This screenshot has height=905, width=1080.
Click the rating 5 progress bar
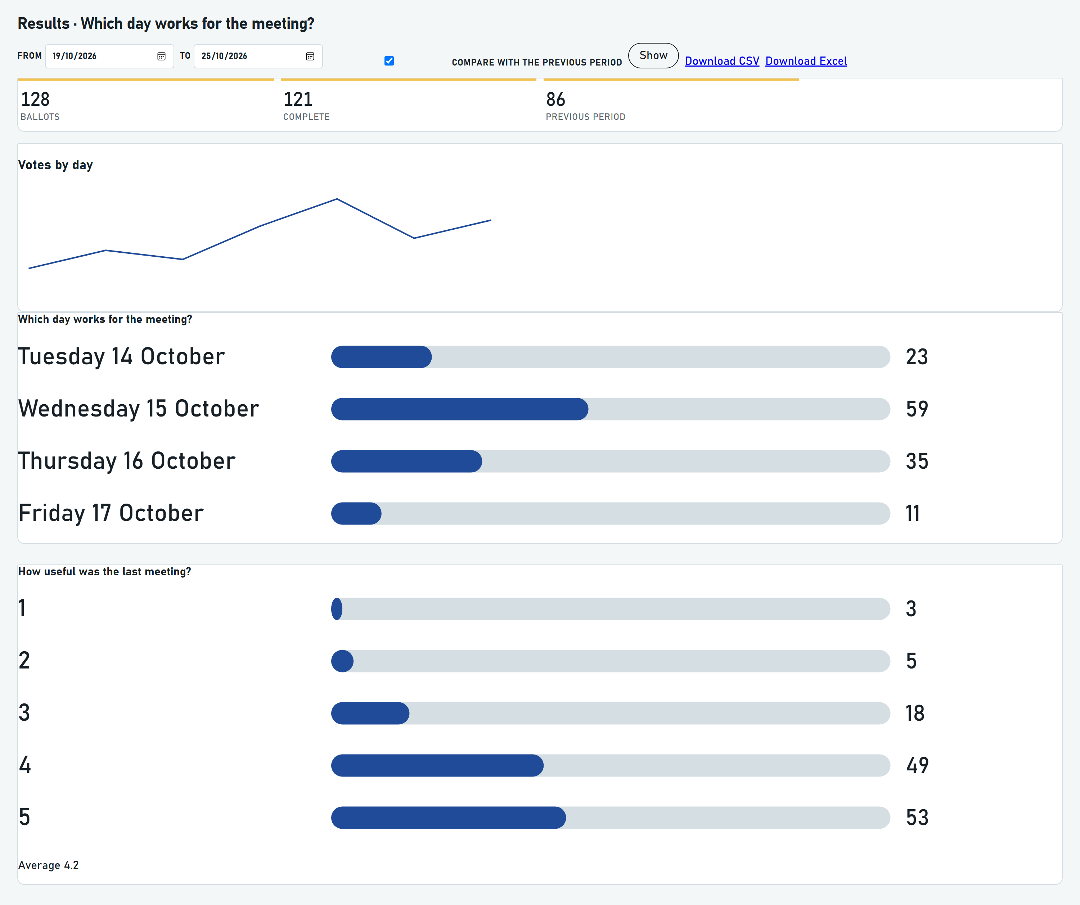click(x=611, y=818)
